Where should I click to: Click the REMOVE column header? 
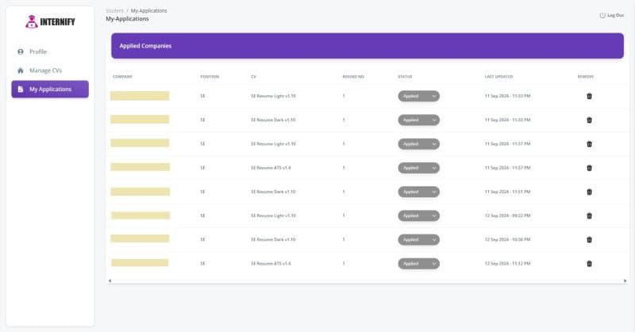tap(586, 76)
